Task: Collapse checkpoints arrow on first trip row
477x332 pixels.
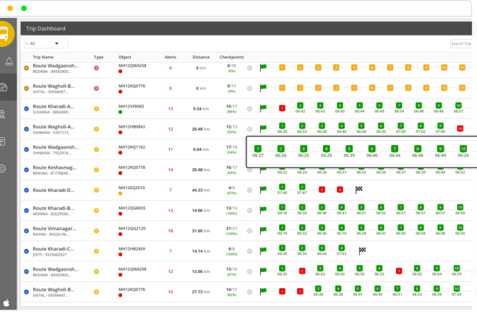Action: 249,68
